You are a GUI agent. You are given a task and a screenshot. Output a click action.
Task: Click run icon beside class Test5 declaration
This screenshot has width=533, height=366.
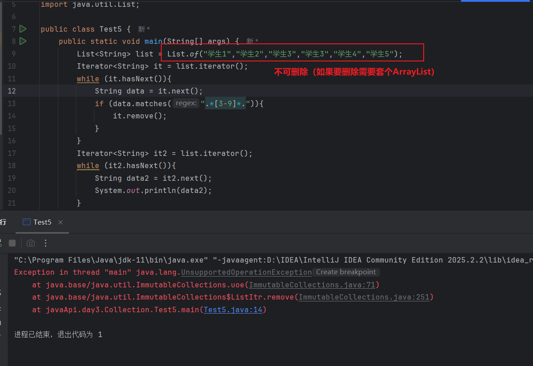[23, 29]
